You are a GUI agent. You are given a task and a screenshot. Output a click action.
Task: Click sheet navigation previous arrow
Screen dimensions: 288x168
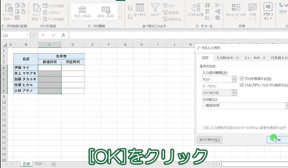6,164
